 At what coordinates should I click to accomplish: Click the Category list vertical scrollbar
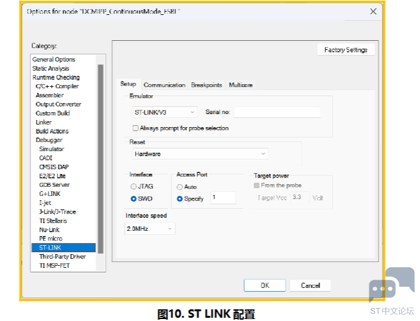tap(101, 162)
